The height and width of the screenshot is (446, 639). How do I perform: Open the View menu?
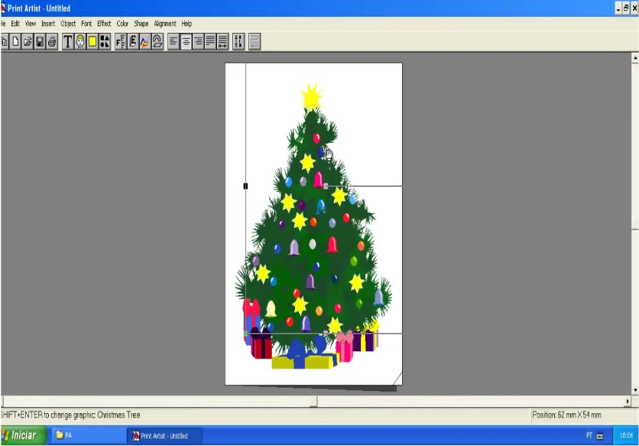(x=31, y=24)
